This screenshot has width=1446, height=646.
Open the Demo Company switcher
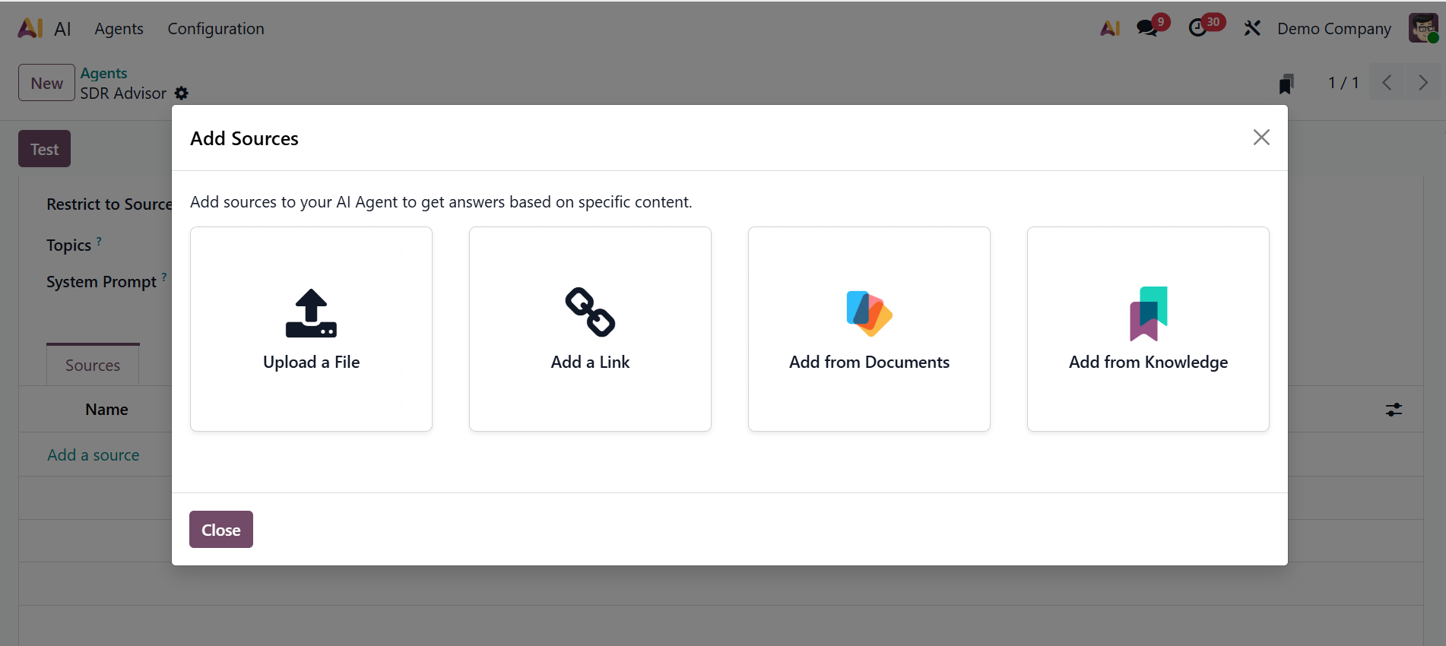(1333, 29)
